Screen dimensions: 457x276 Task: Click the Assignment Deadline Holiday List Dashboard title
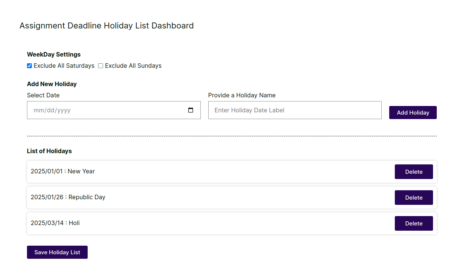click(106, 26)
